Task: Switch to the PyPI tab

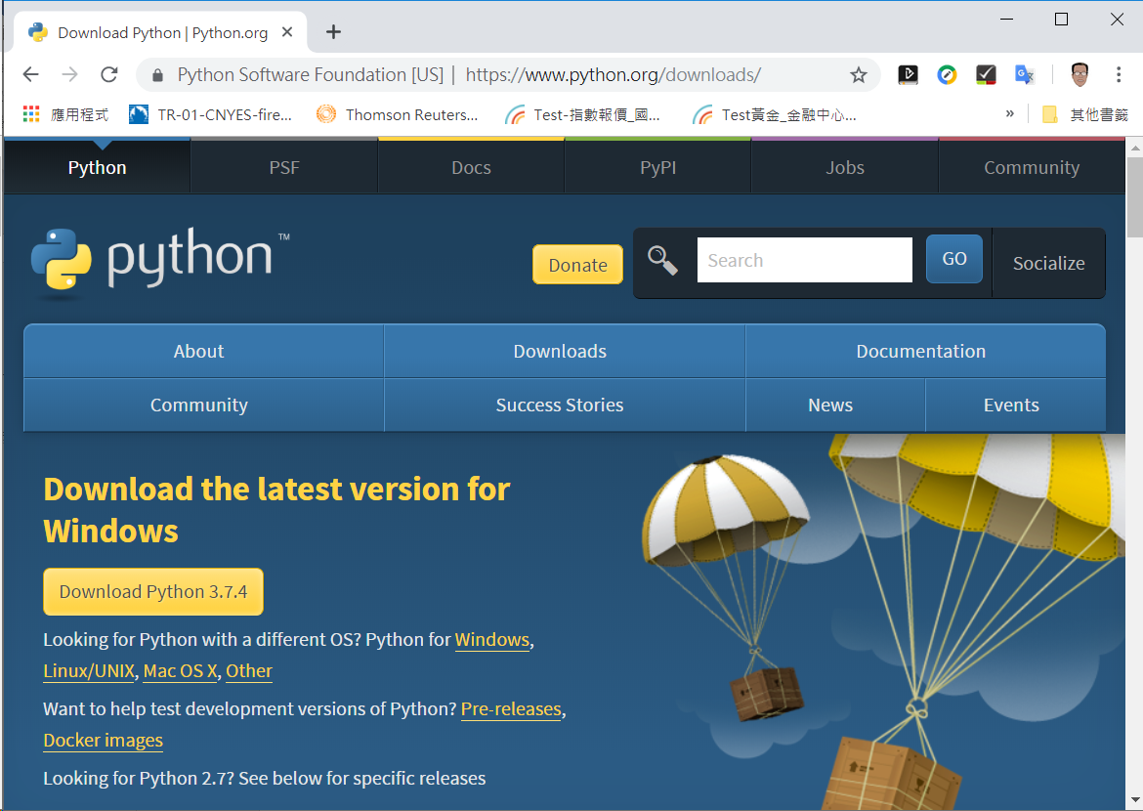Action: click(658, 167)
